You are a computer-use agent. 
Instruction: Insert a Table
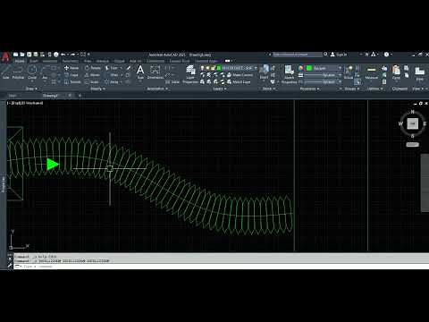[x=172, y=82]
